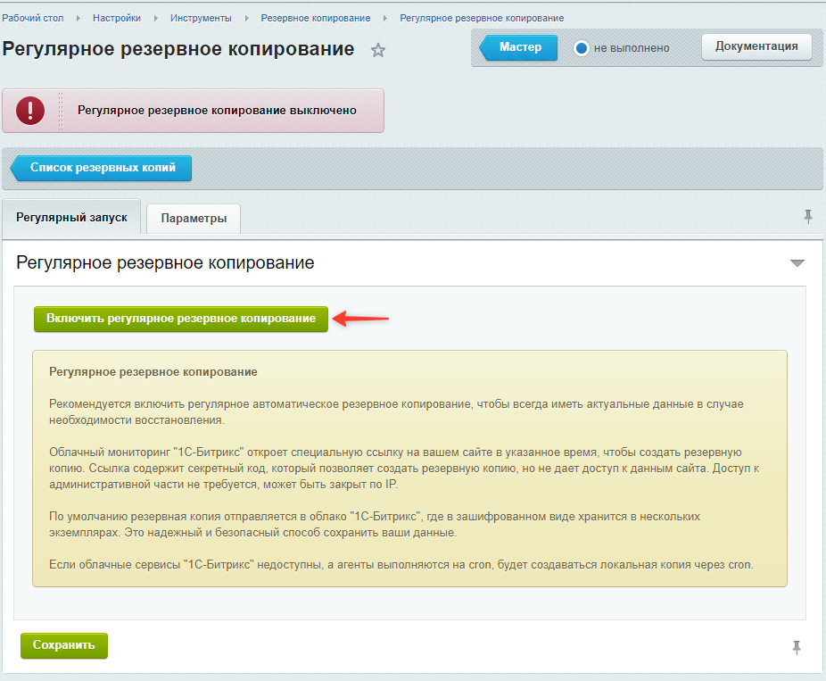The image size is (826, 681).
Task: Click the red exclamation warning icon
Action: click(x=30, y=111)
